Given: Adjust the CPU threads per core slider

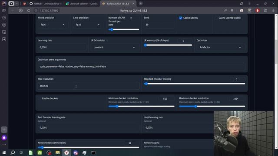Looking at the screenshot, I should pos(124,29).
